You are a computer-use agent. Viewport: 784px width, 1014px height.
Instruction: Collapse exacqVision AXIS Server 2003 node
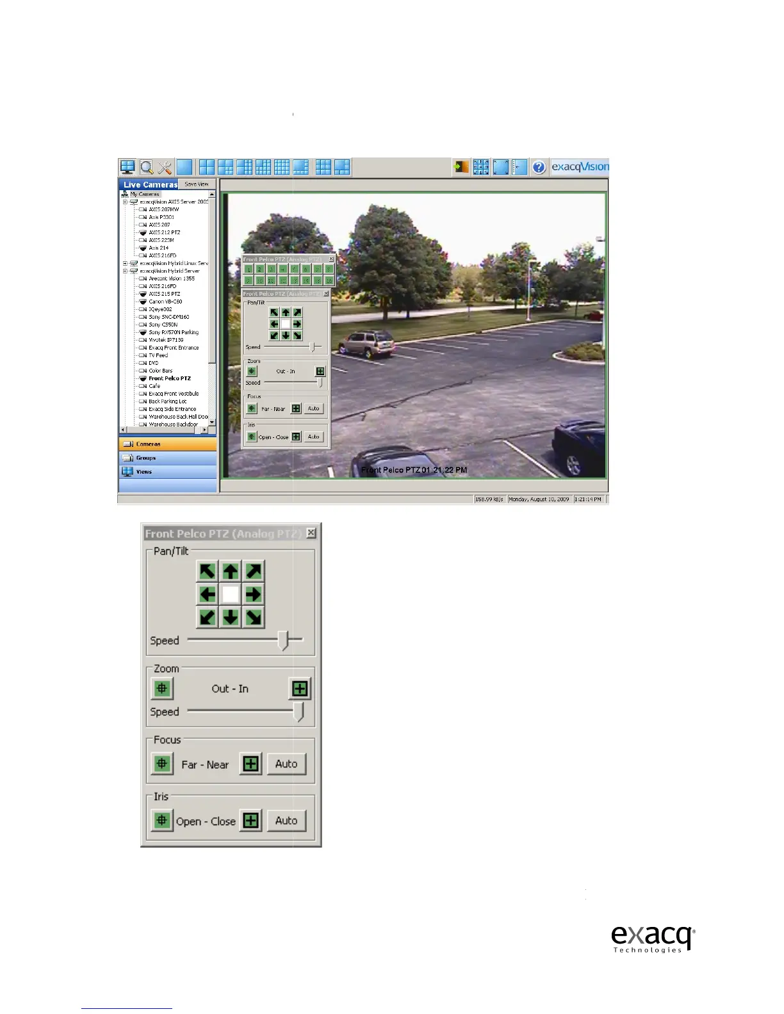(126, 202)
